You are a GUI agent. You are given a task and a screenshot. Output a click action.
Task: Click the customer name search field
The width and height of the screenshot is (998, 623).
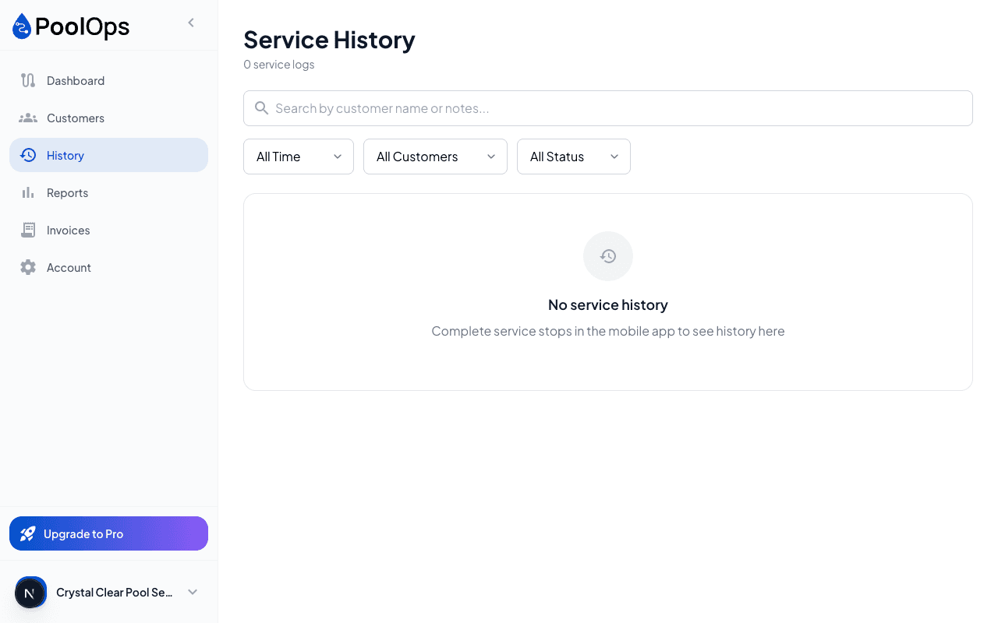point(546,108)
